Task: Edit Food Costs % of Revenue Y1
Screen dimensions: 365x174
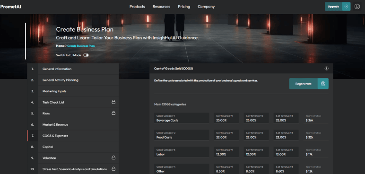Action: [226, 135]
